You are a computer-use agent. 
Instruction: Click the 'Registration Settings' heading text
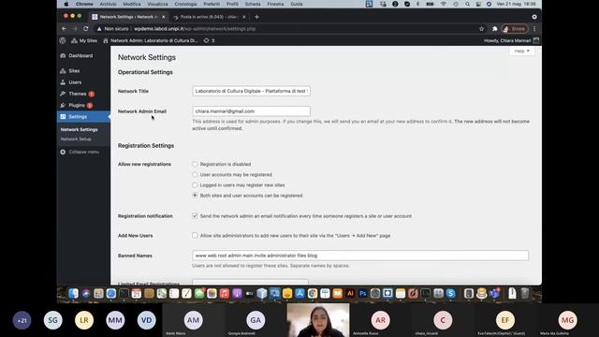coord(146,146)
